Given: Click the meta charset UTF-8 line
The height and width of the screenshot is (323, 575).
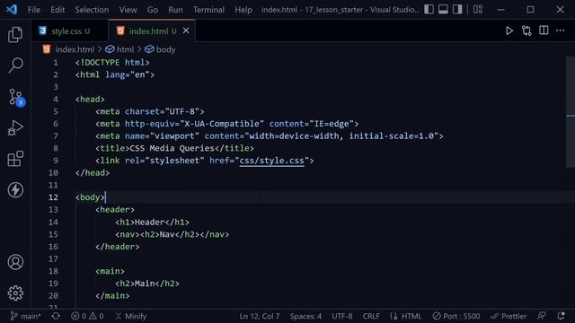Looking at the screenshot, I should (x=150, y=111).
